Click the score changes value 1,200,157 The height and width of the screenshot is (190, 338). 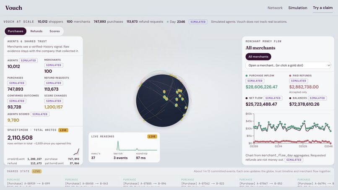click(53, 107)
